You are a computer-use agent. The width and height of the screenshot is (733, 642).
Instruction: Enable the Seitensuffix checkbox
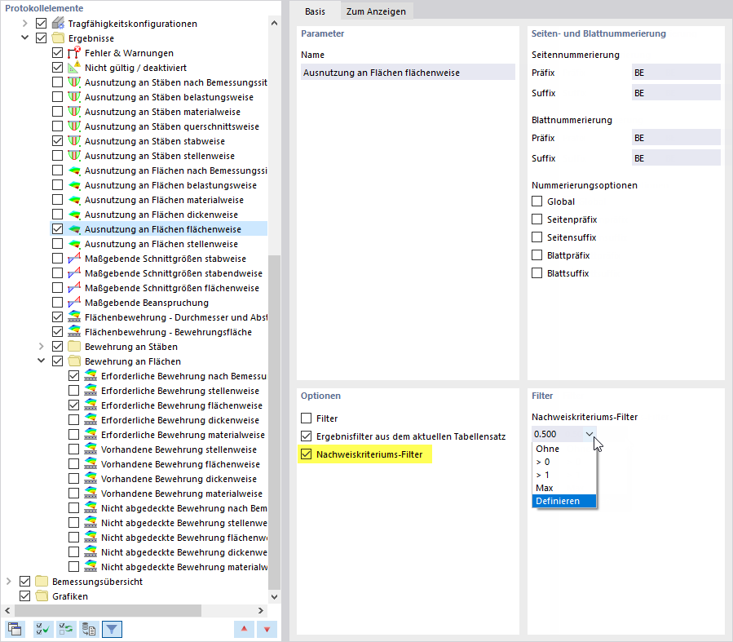(537, 237)
